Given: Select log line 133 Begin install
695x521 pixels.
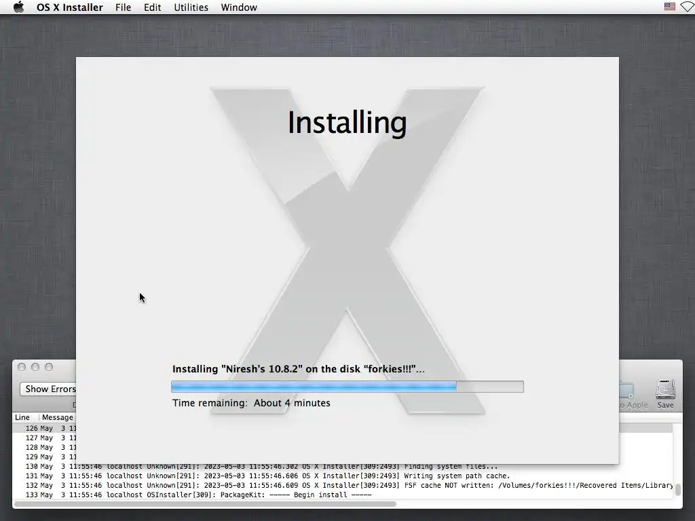Looking at the screenshot, I should coord(343,495).
